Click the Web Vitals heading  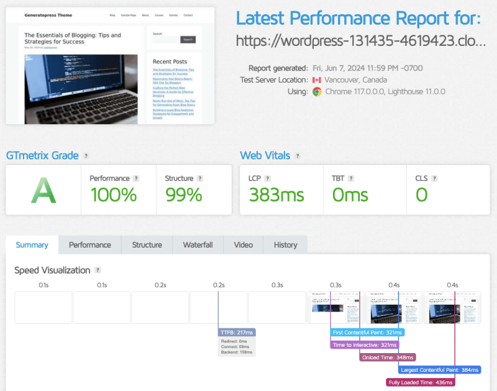coord(265,156)
